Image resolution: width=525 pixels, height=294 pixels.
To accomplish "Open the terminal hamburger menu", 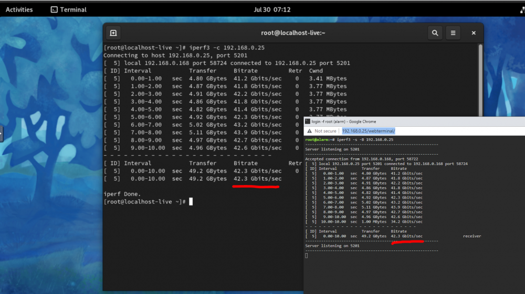I will click(x=453, y=32).
